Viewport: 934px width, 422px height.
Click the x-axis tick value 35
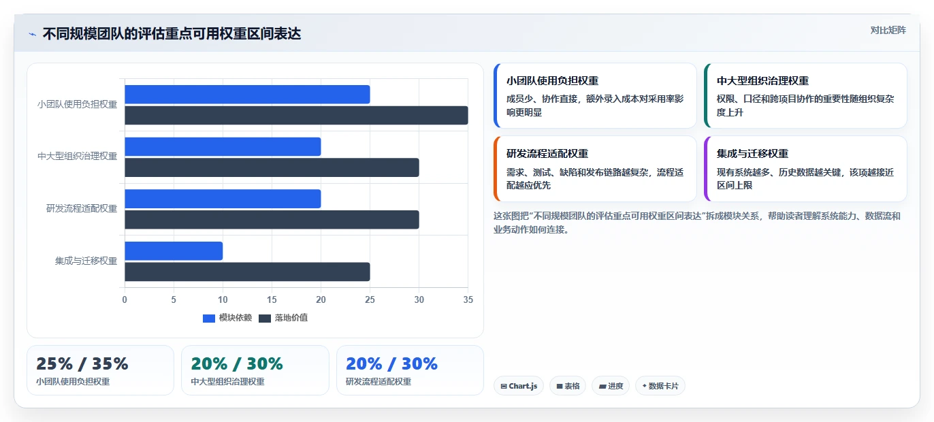click(x=468, y=299)
